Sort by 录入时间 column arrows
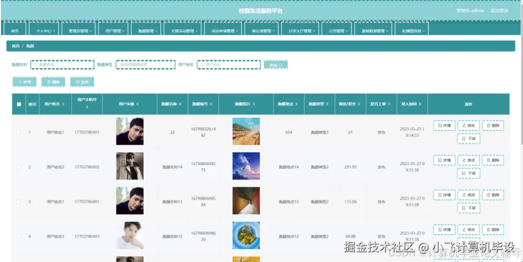The image size is (523, 262). click(420, 104)
